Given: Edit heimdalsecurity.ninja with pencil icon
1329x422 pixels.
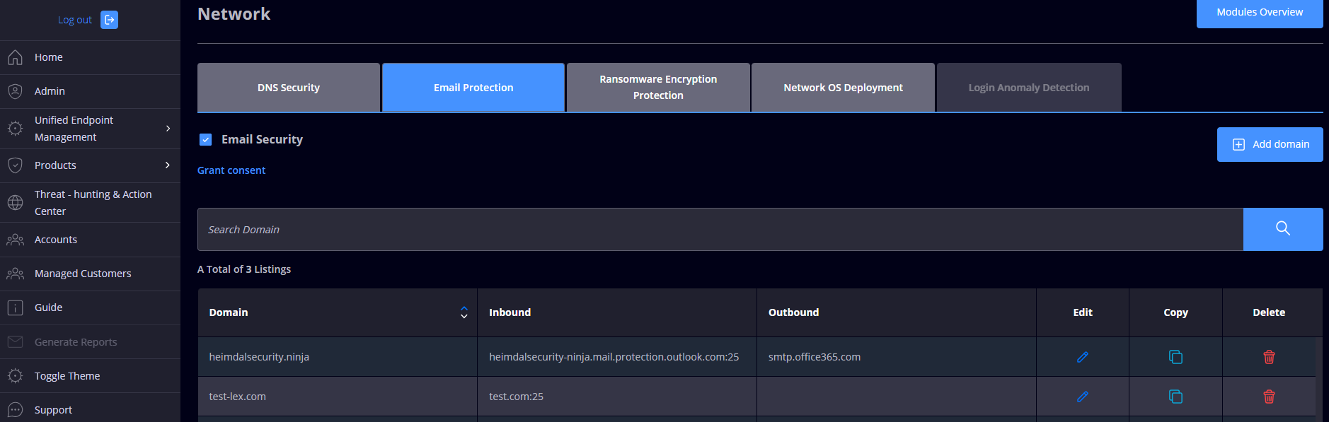Looking at the screenshot, I should coord(1083,357).
